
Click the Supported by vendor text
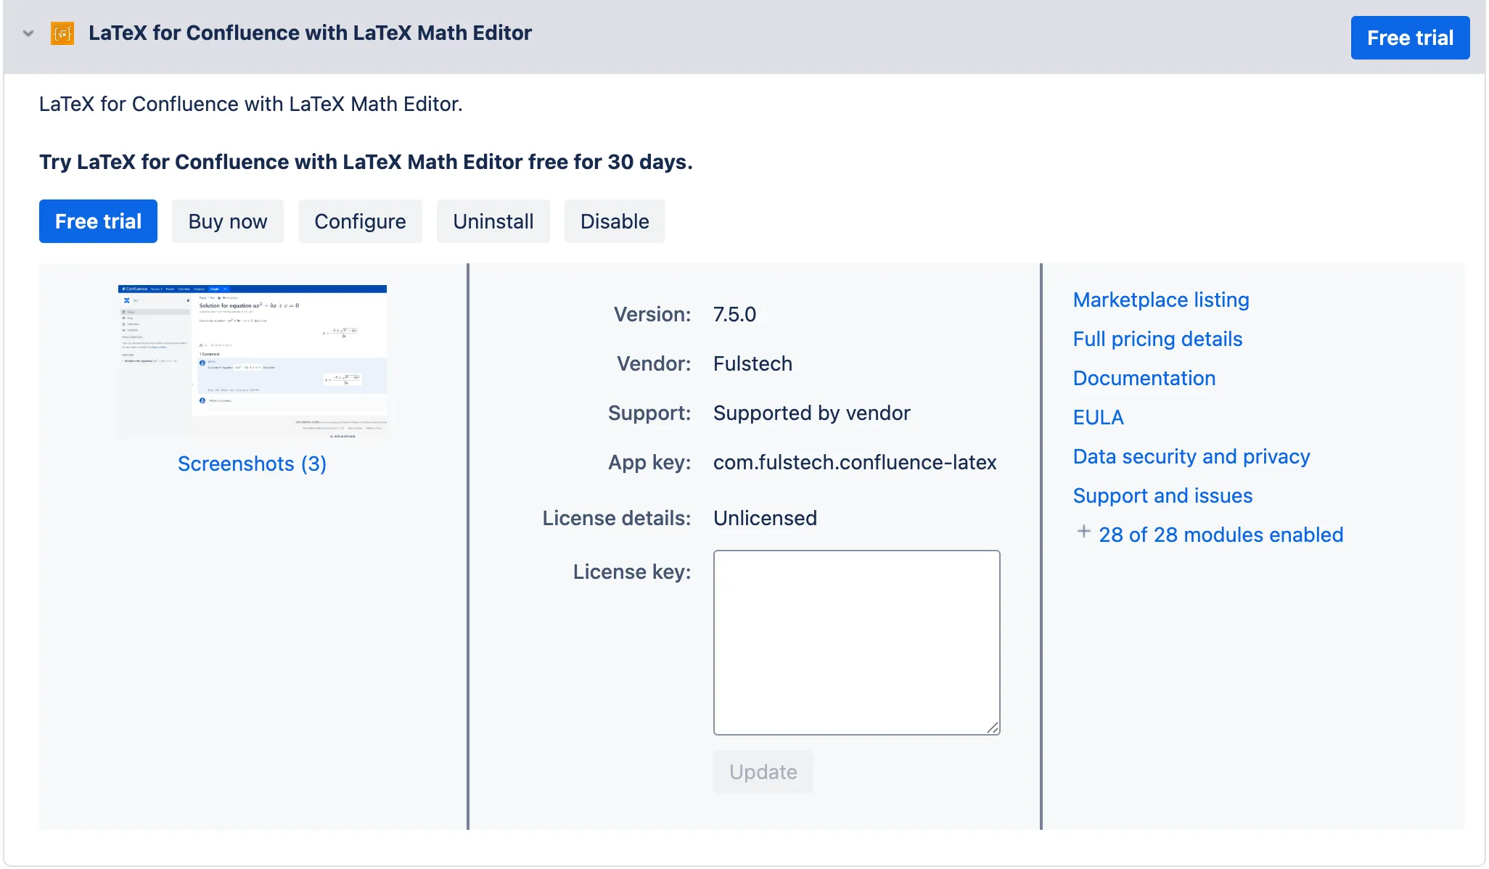811,413
